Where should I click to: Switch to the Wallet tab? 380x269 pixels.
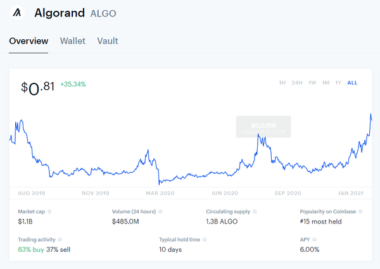[73, 41]
